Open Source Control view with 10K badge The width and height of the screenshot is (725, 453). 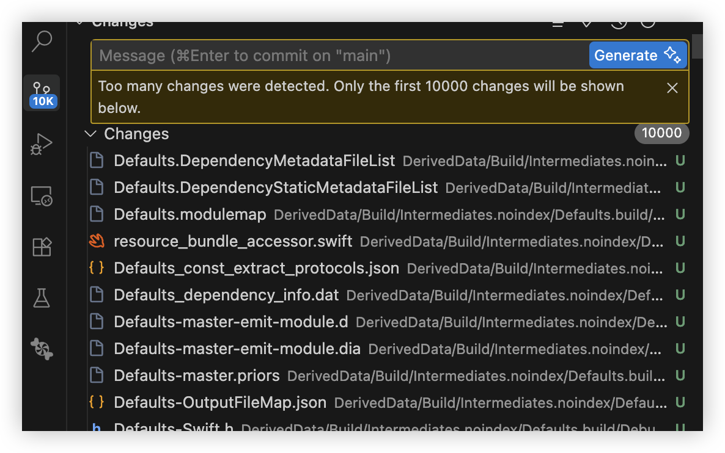[x=42, y=93]
